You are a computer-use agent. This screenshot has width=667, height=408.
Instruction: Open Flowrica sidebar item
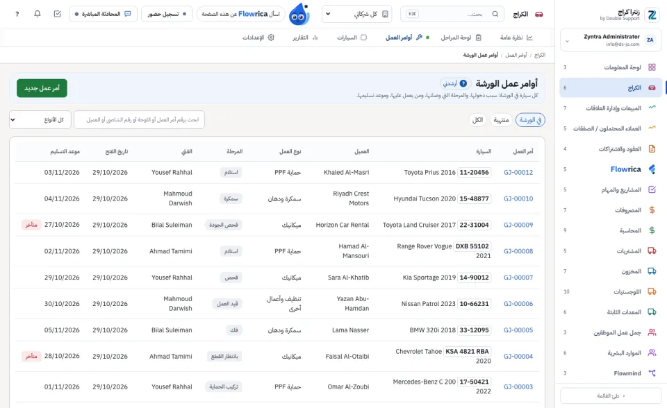pyautogui.click(x=611, y=169)
